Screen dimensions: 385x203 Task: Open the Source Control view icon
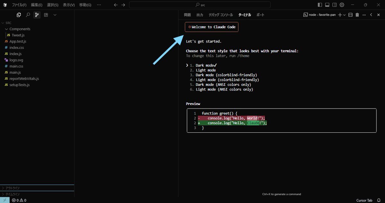(37, 15)
